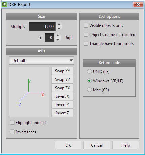Toggle Object's name is exported option
Screen dimensions: 145x155
(x=86, y=34)
